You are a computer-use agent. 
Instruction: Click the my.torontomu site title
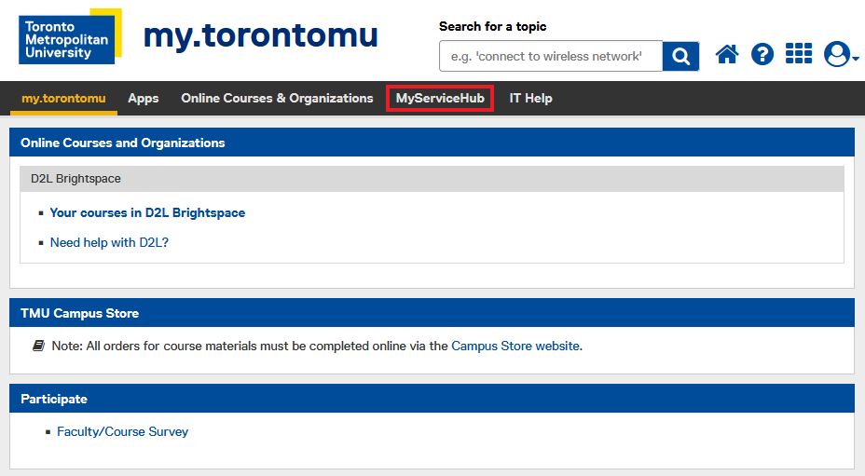coord(260,35)
